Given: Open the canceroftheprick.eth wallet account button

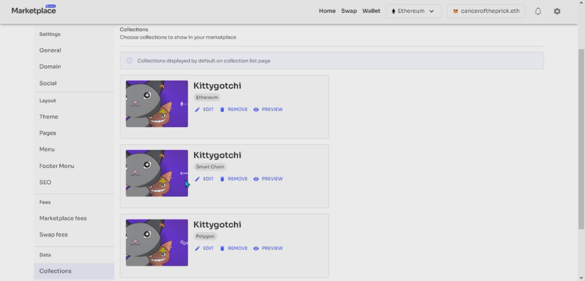Looking at the screenshot, I should (x=486, y=11).
